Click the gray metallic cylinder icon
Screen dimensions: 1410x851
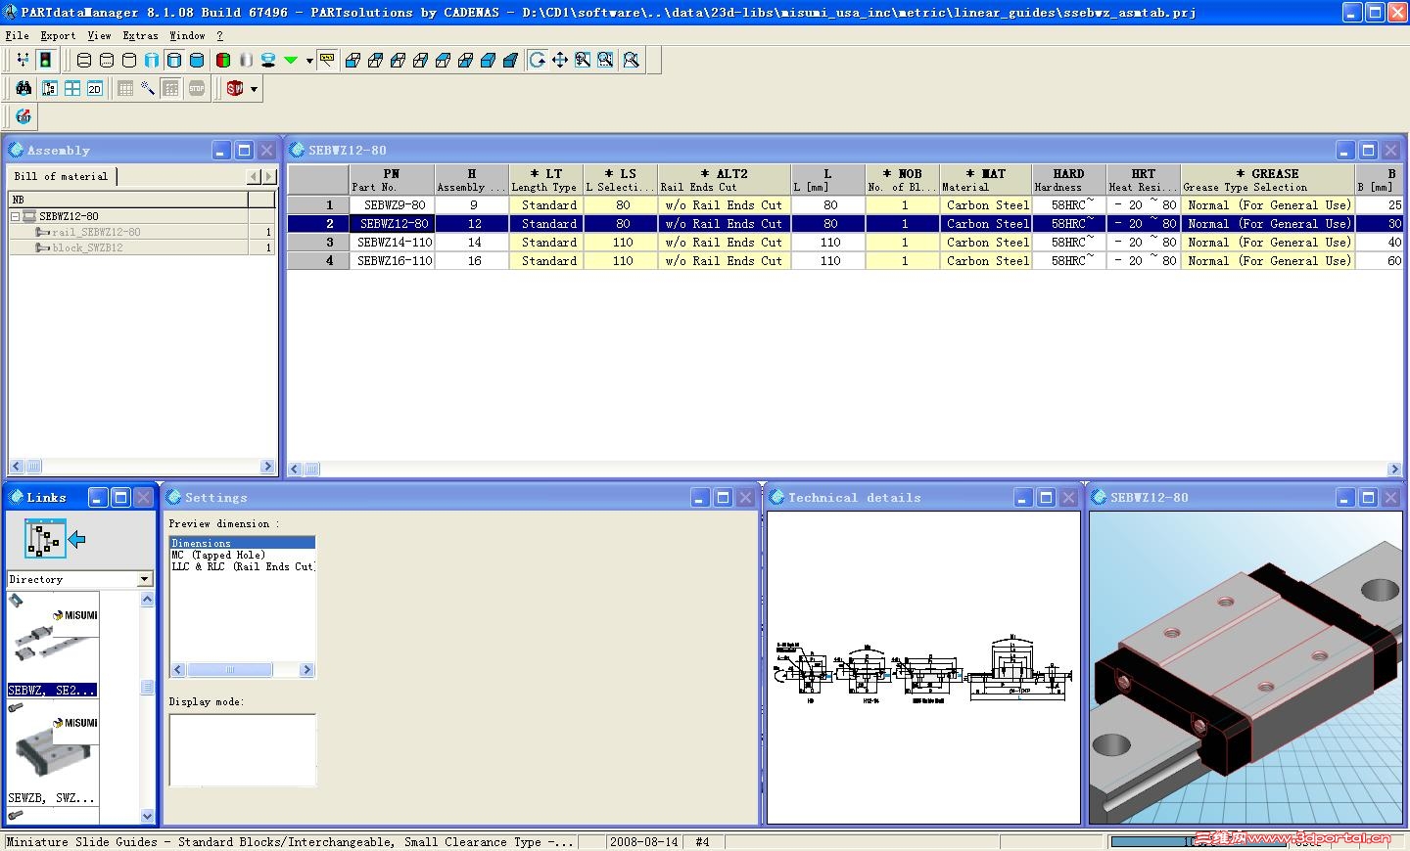pyautogui.click(x=246, y=60)
